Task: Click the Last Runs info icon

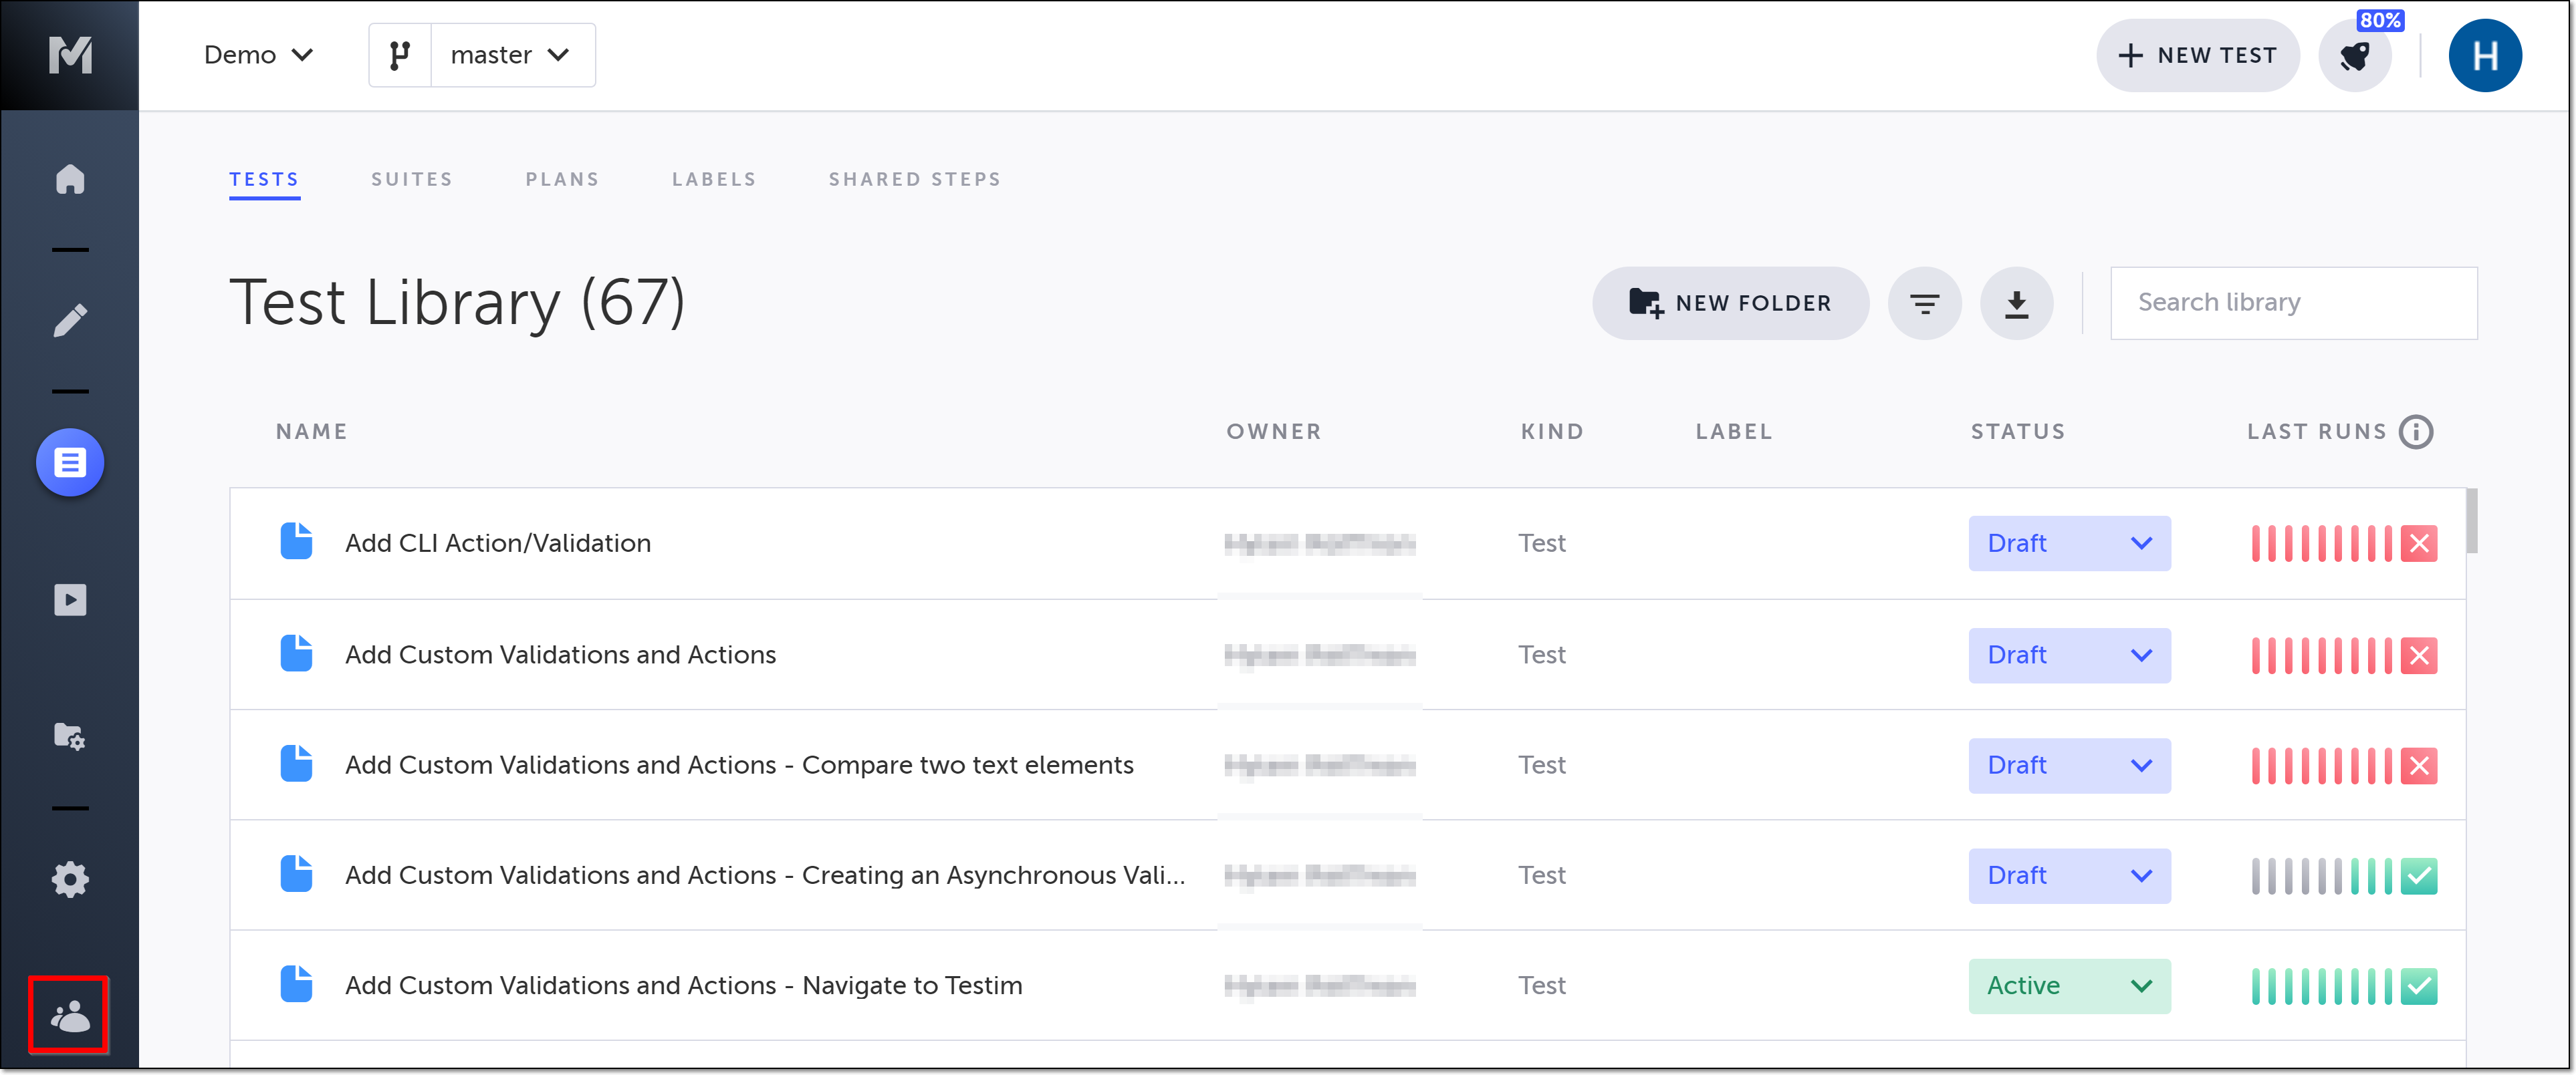Action: pos(2416,432)
